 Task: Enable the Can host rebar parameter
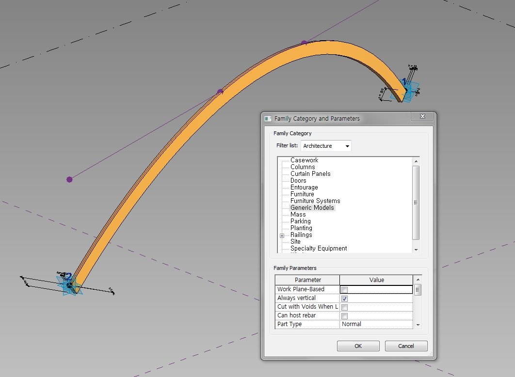[x=344, y=315]
